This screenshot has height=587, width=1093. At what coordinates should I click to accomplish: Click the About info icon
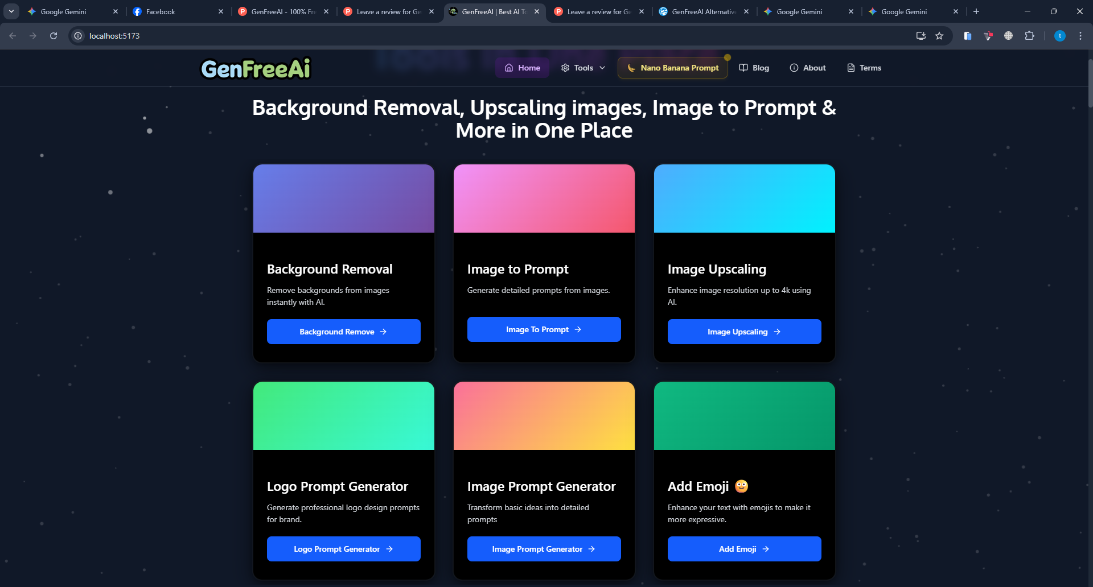[794, 68]
